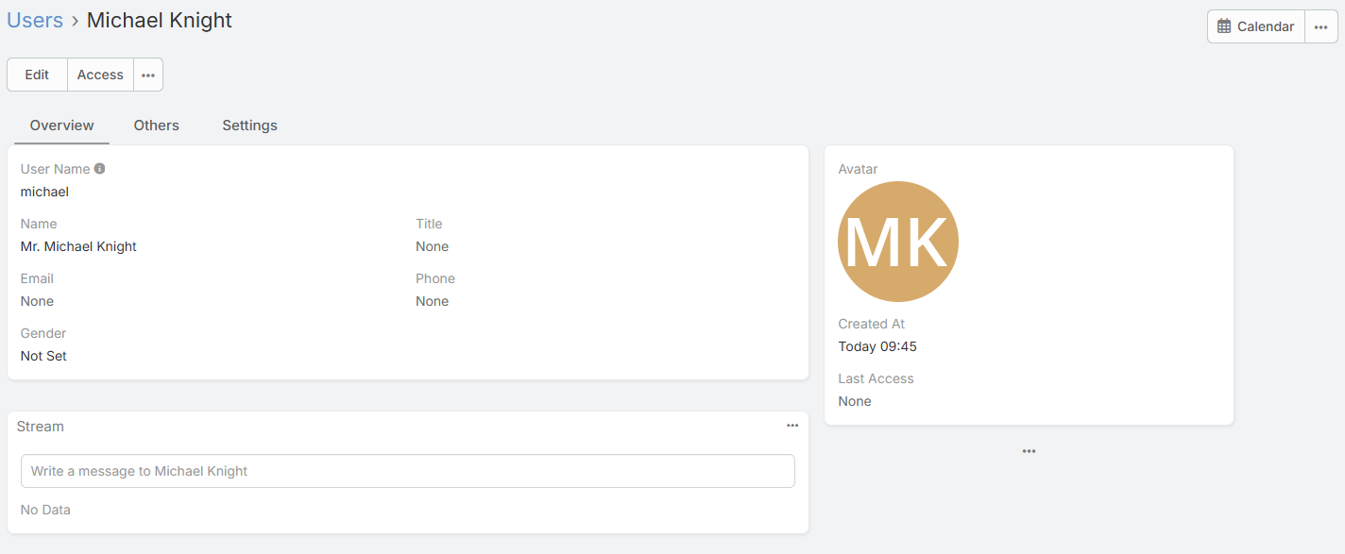Viewport: 1345px width, 554px height.
Task: Click the michael user name value
Action: tap(44, 192)
